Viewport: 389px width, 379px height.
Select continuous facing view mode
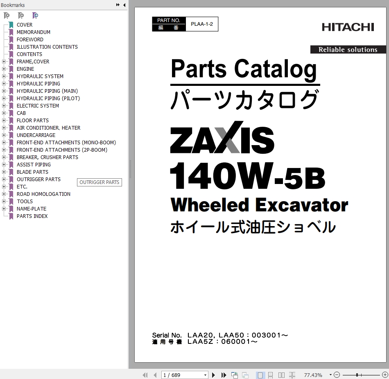click(x=292, y=375)
